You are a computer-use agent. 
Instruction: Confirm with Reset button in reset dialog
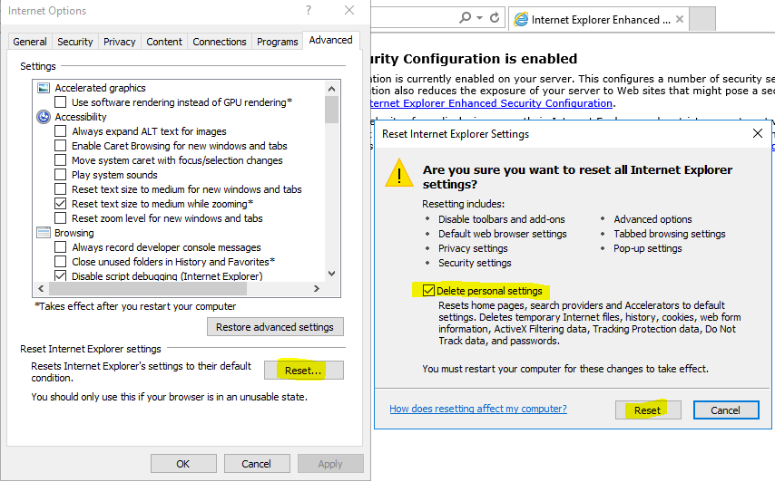point(648,410)
